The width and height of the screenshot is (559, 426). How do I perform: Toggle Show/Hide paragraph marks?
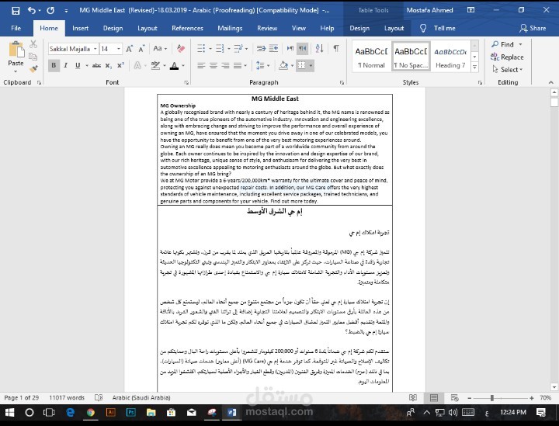pos(336,48)
